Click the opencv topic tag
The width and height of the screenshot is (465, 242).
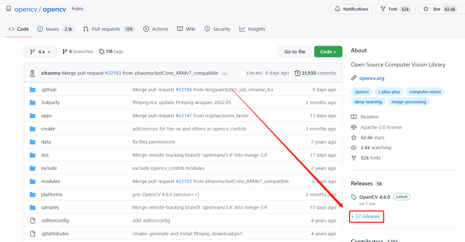(362, 92)
